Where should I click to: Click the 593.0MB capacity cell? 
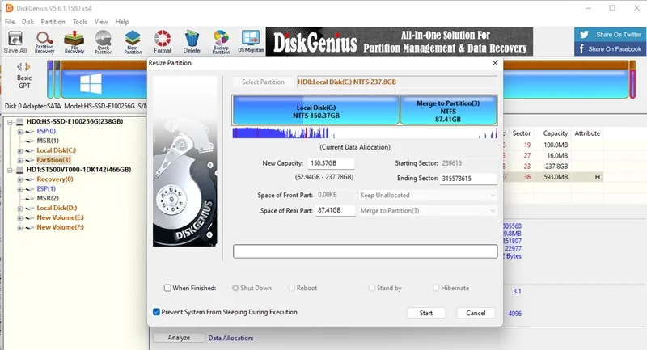[x=556, y=177]
